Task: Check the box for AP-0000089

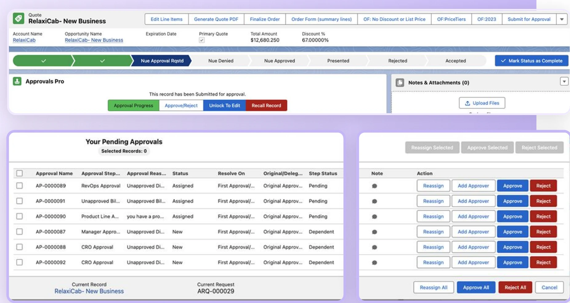Action: [x=19, y=185]
